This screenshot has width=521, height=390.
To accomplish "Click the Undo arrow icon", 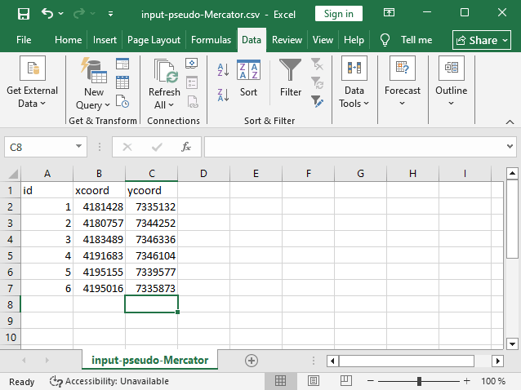I will click(47, 14).
